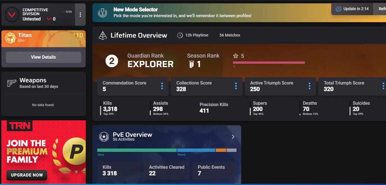
Task: Click the Titan class emblem icon
Action: (9, 38)
